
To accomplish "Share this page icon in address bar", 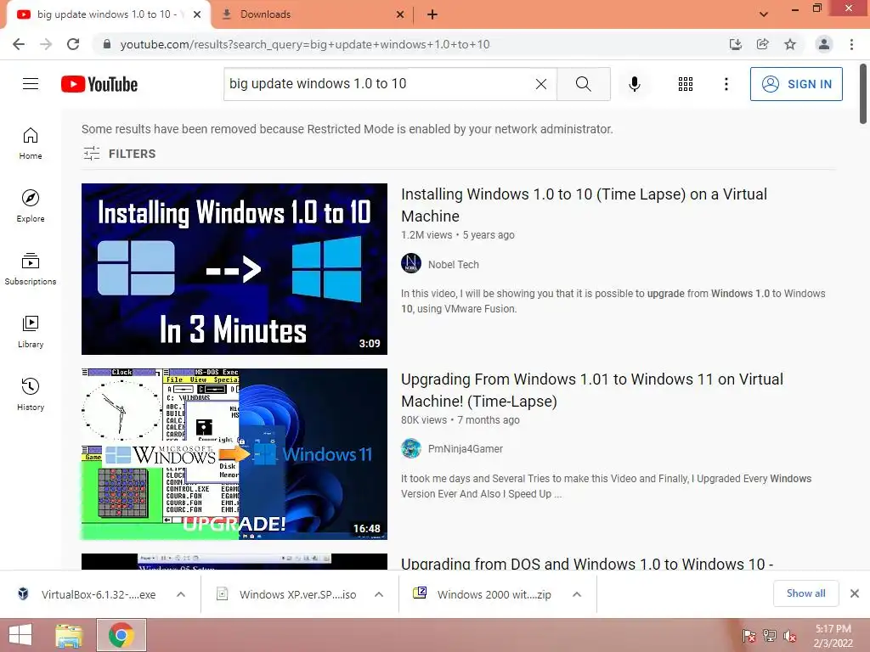I will coord(763,44).
